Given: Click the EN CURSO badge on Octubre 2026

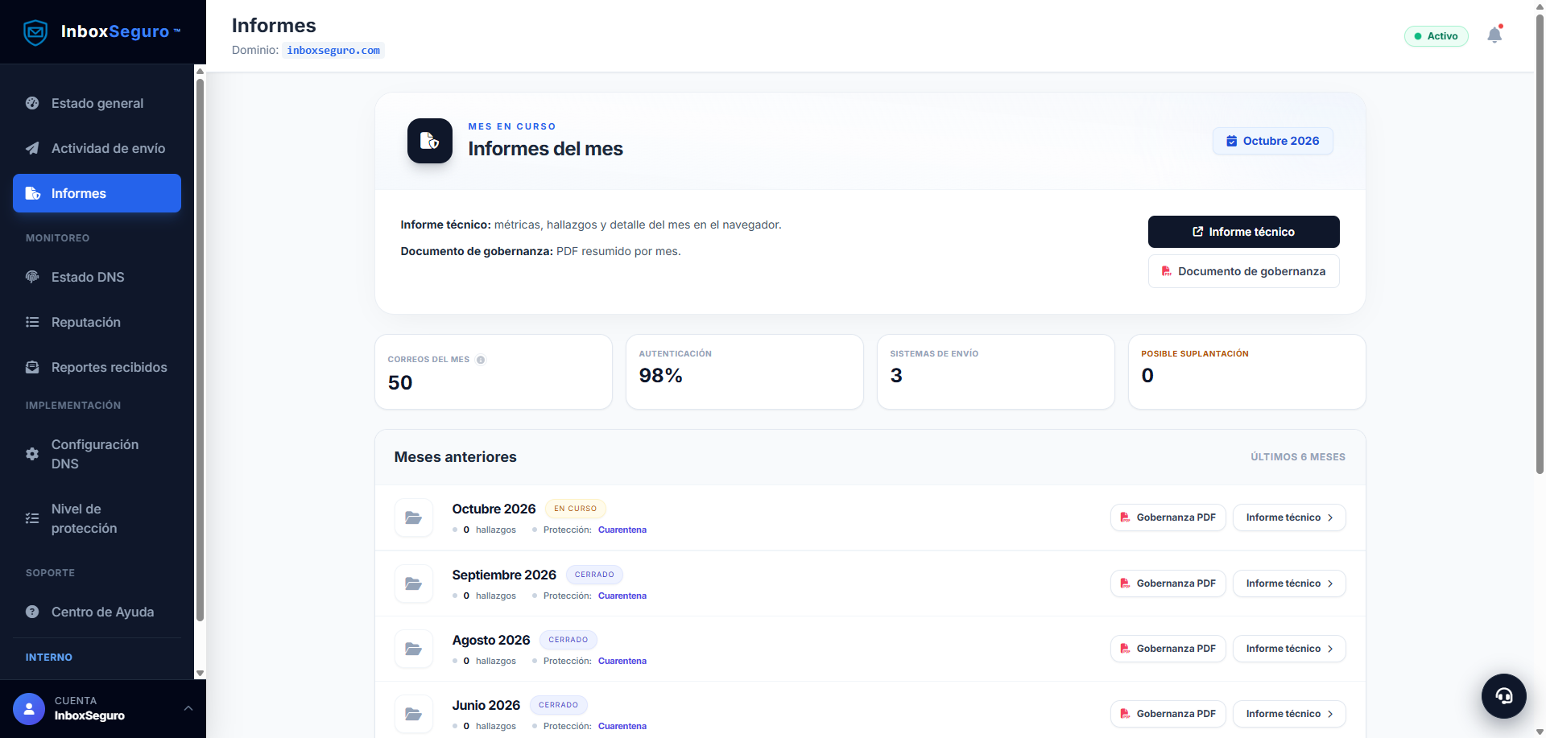Looking at the screenshot, I should tap(575, 509).
